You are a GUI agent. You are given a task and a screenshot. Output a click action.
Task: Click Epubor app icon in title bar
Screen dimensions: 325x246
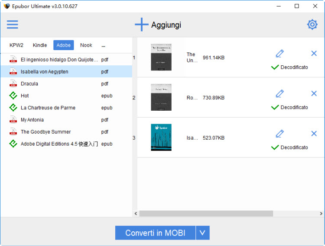[x=6, y=6]
